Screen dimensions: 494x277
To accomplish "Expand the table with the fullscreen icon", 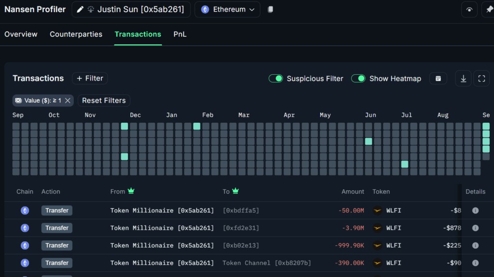I will (481, 79).
